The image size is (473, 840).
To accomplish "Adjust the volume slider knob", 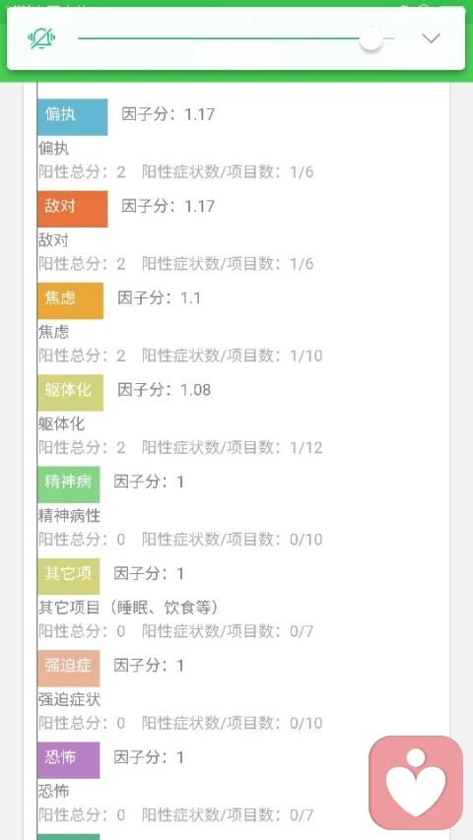I will tap(371, 39).
